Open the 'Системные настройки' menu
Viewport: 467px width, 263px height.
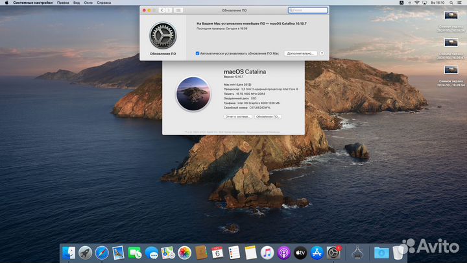coord(33,3)
